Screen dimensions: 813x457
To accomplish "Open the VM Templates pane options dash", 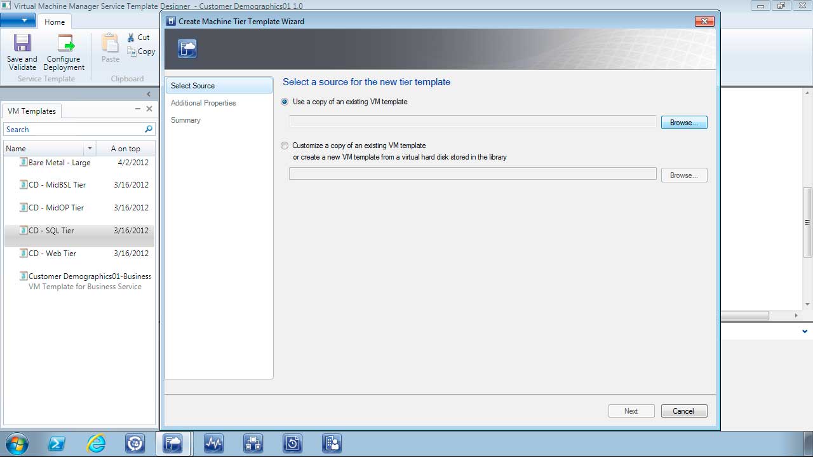I will click(x=138, y=109).
